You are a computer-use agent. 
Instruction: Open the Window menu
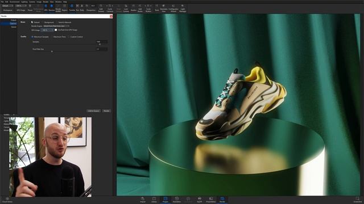(x=58, y=2)
